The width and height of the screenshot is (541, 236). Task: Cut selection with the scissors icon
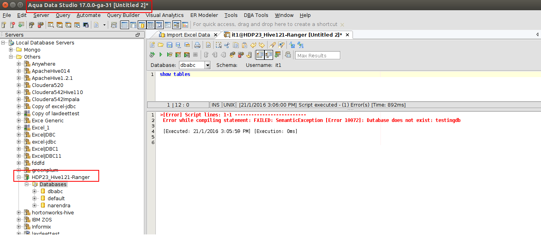click(x=227, y=45)
